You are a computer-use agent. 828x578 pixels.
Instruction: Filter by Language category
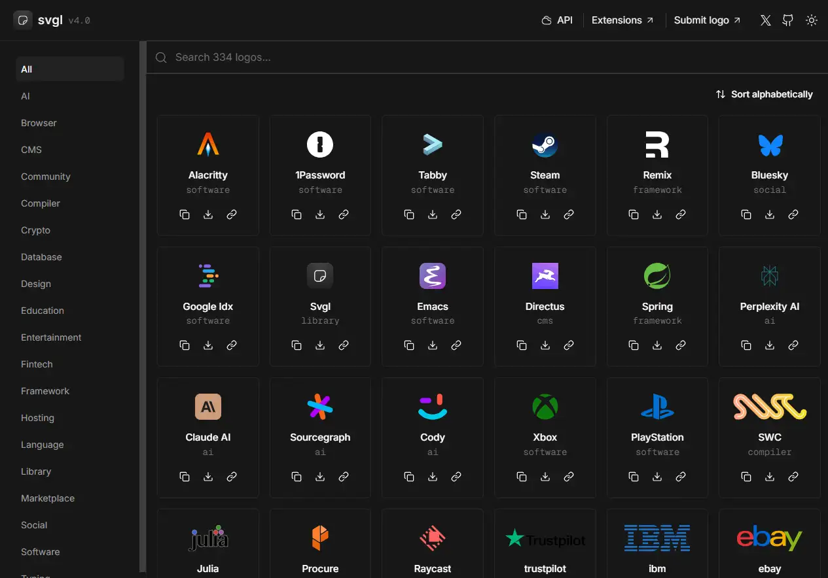[70, 445]
